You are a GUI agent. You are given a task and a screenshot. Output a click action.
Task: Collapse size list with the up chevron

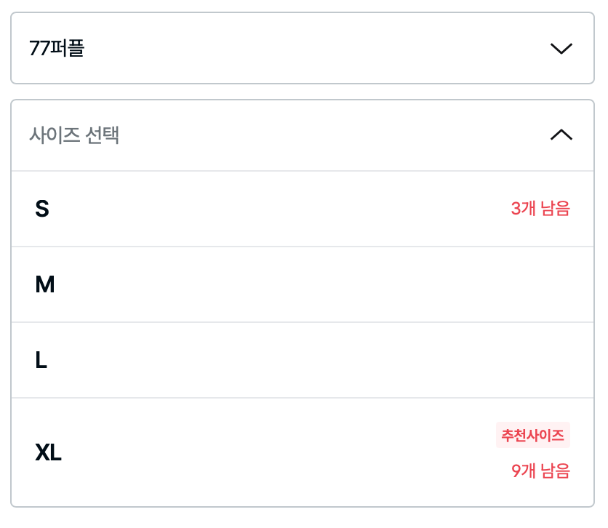(561, 135)
